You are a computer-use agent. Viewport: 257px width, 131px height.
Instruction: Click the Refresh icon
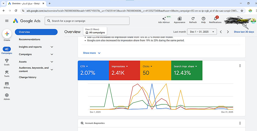tap(193, 19)
